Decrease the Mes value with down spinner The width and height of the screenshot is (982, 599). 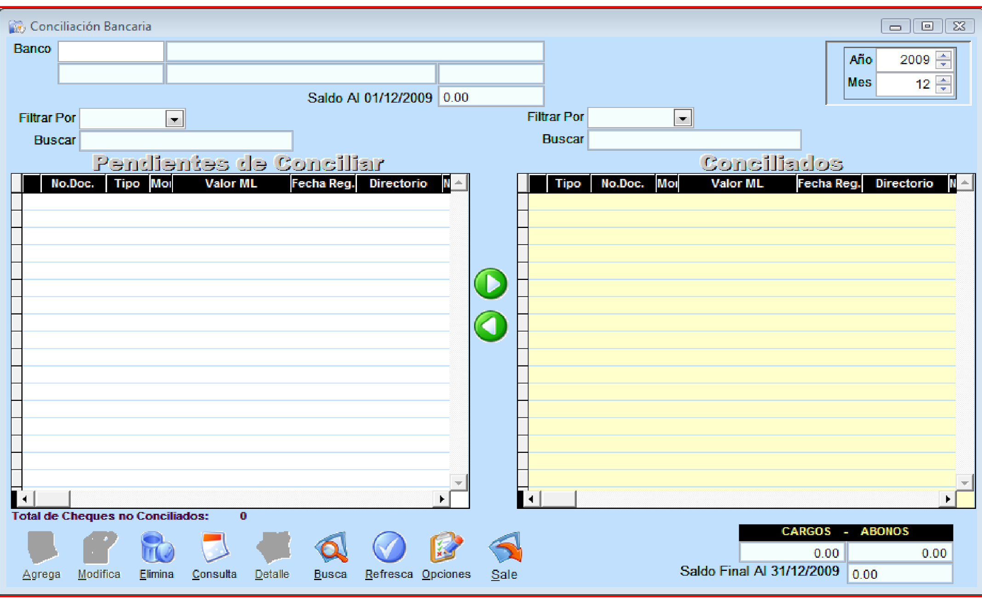click(x=943, y=89)
